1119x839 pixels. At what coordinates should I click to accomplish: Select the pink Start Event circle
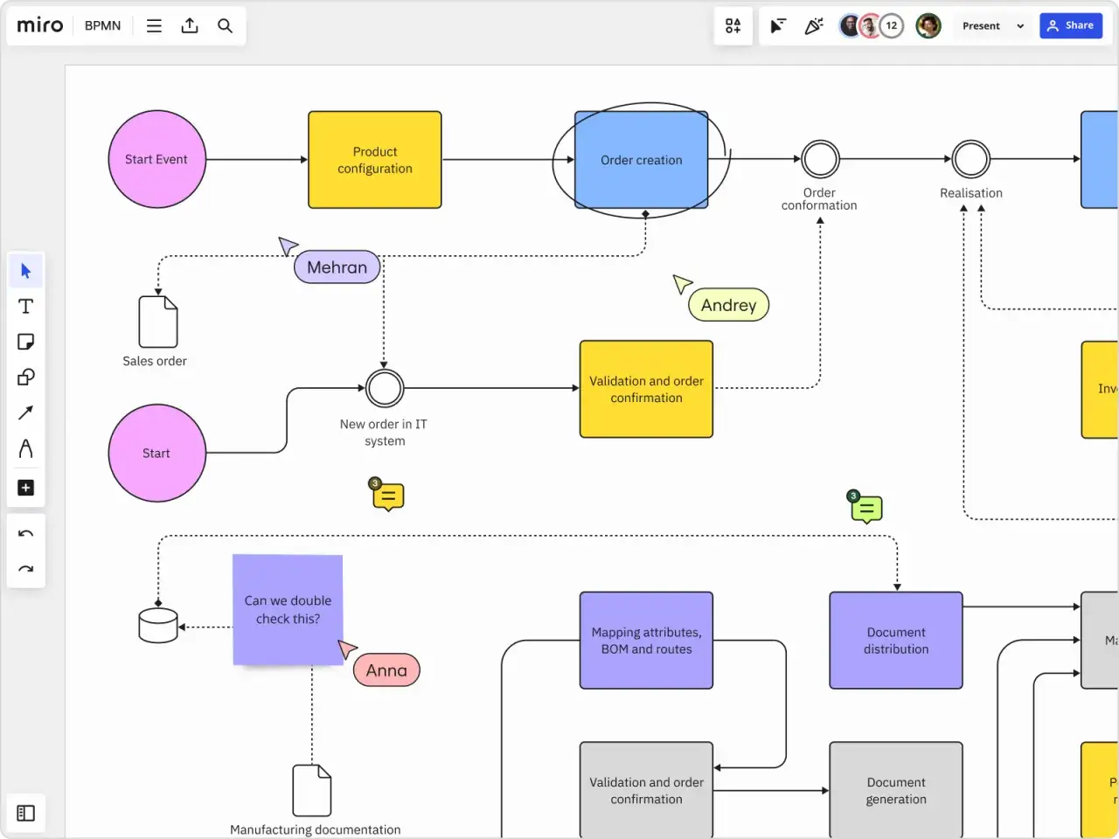pos(157,159)
